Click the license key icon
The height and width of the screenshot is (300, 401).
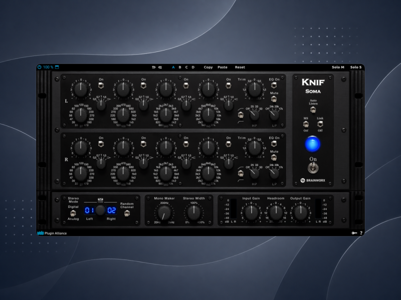[x=354, y=233]
